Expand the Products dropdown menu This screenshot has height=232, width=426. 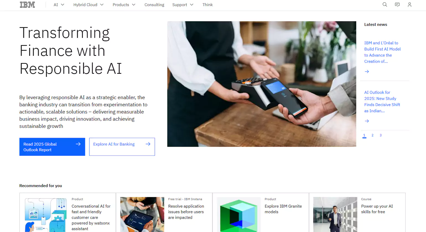pyautogui.click(x=124, y=5)
